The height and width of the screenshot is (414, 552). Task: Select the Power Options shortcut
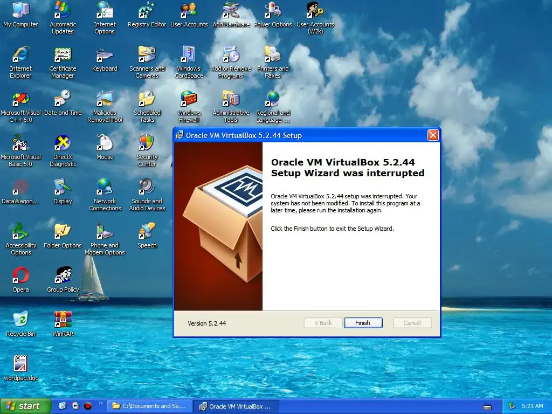pos(273,15)
